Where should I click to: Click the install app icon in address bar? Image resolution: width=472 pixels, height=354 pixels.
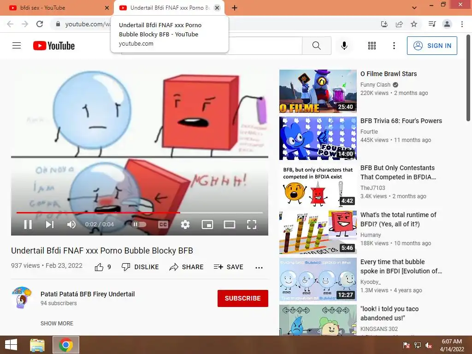pos(384,24)
